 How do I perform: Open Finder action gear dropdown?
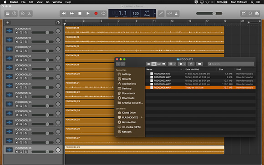click(x=182, y=64)
